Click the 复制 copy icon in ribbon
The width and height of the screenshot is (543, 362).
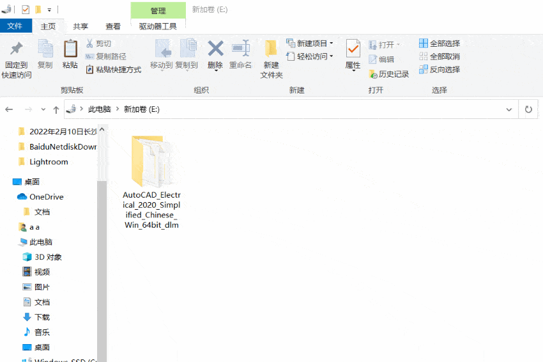(x=45, y=50)
